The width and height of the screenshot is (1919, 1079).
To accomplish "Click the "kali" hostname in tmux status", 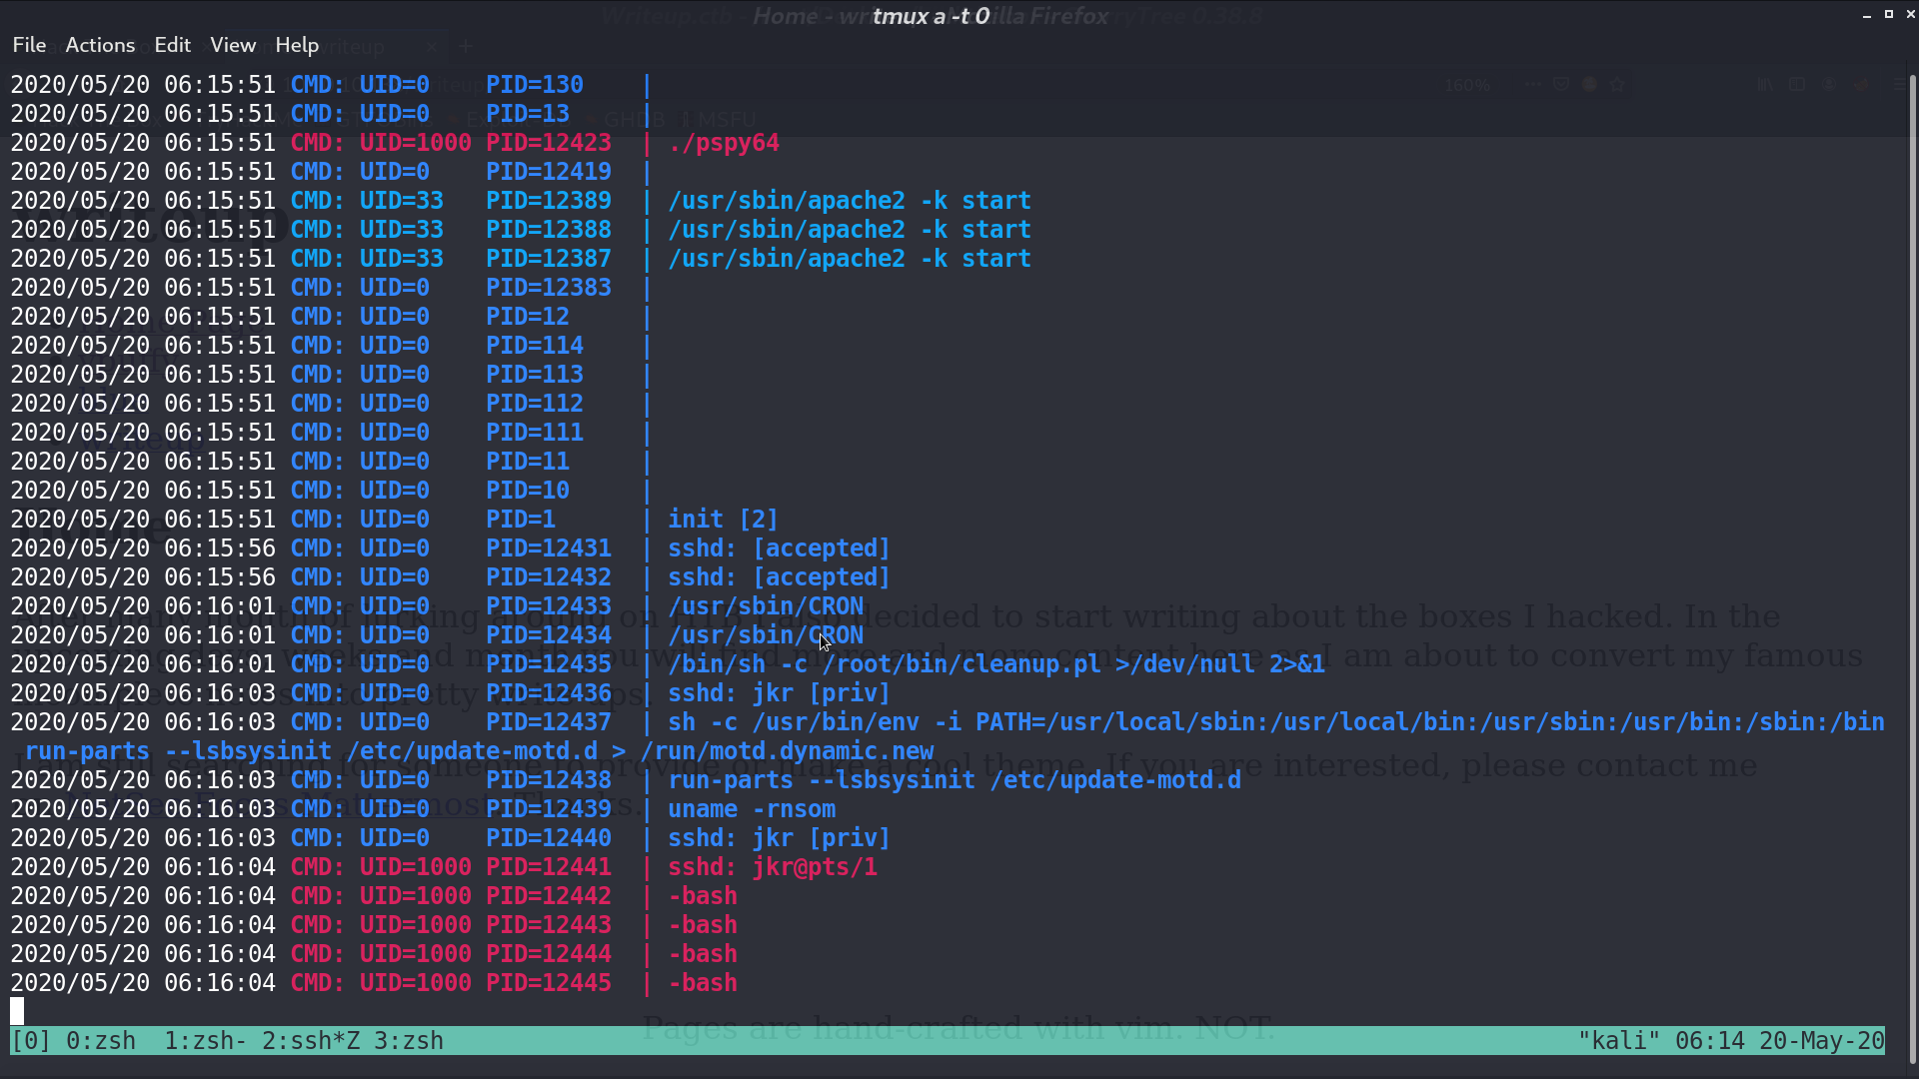I will [x=1619, y=1041].
